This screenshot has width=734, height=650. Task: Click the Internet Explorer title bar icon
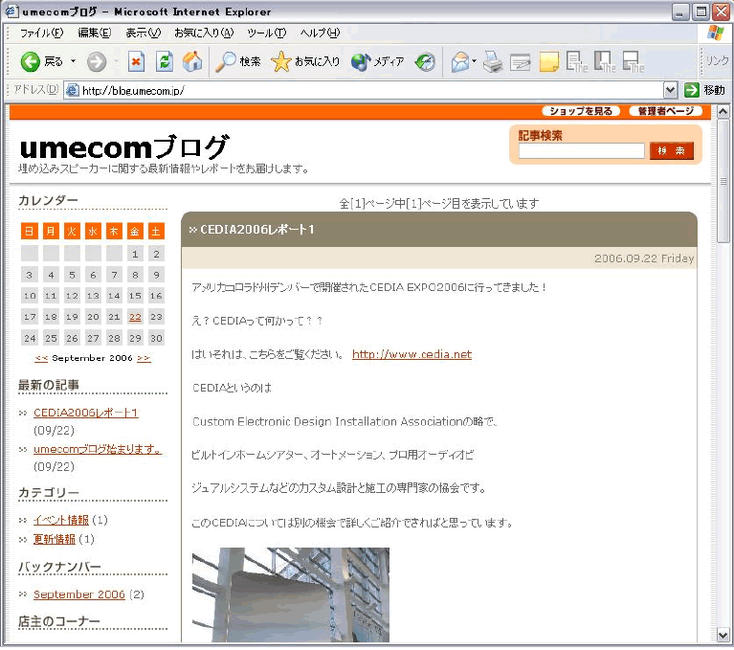[12, 11]
